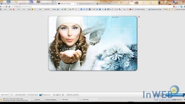The height and width of the screenshot is (104, 185).
Task: Open the yellow circle bookmark icon
Action: point(32,9)
